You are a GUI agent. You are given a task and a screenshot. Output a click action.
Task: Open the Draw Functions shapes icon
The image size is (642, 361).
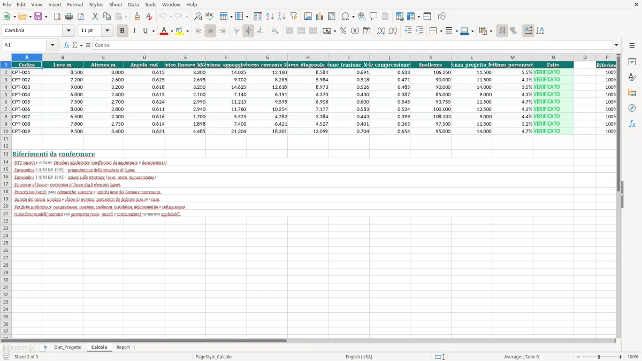coord(442,17)
